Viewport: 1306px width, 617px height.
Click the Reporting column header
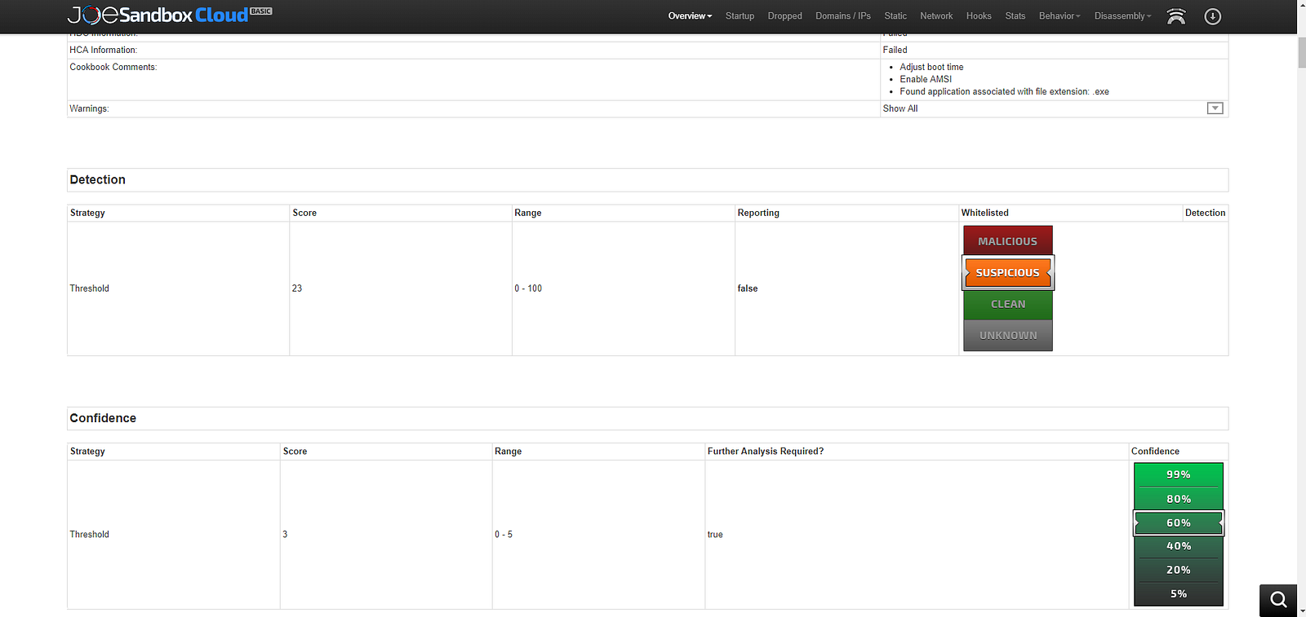(758, 213)
